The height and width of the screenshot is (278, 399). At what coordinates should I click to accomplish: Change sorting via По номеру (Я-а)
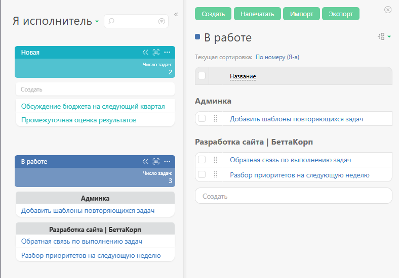click(x=277, y=57)
